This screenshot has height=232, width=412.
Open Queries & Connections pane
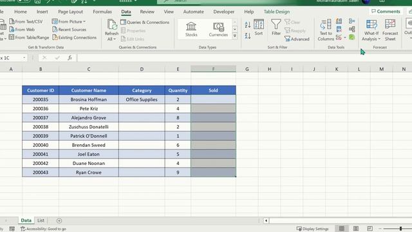click(x=145, y=22)
